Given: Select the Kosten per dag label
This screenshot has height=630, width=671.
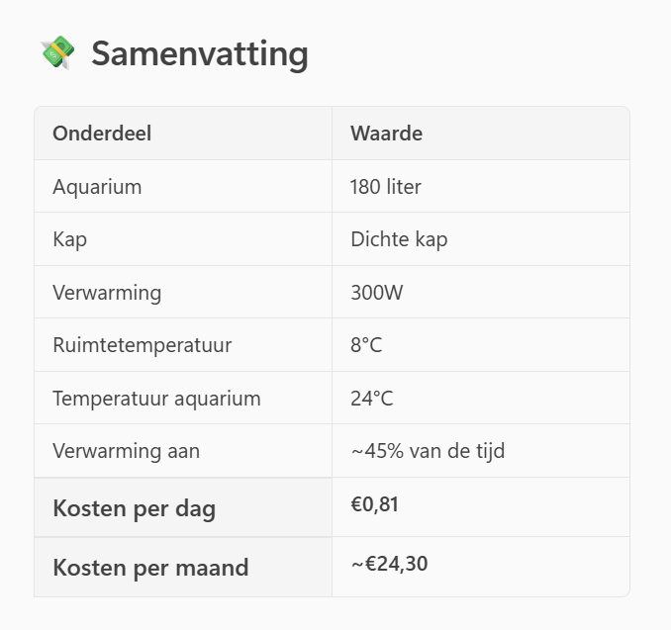Looking at the screenshot, I should [x=134, y=508].
